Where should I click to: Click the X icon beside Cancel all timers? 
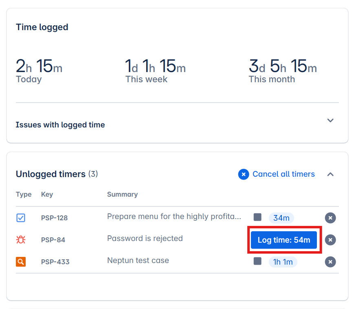coord(244,174)
